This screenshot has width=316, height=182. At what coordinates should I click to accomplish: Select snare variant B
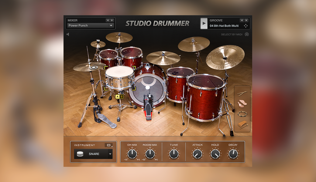(122, 97)
